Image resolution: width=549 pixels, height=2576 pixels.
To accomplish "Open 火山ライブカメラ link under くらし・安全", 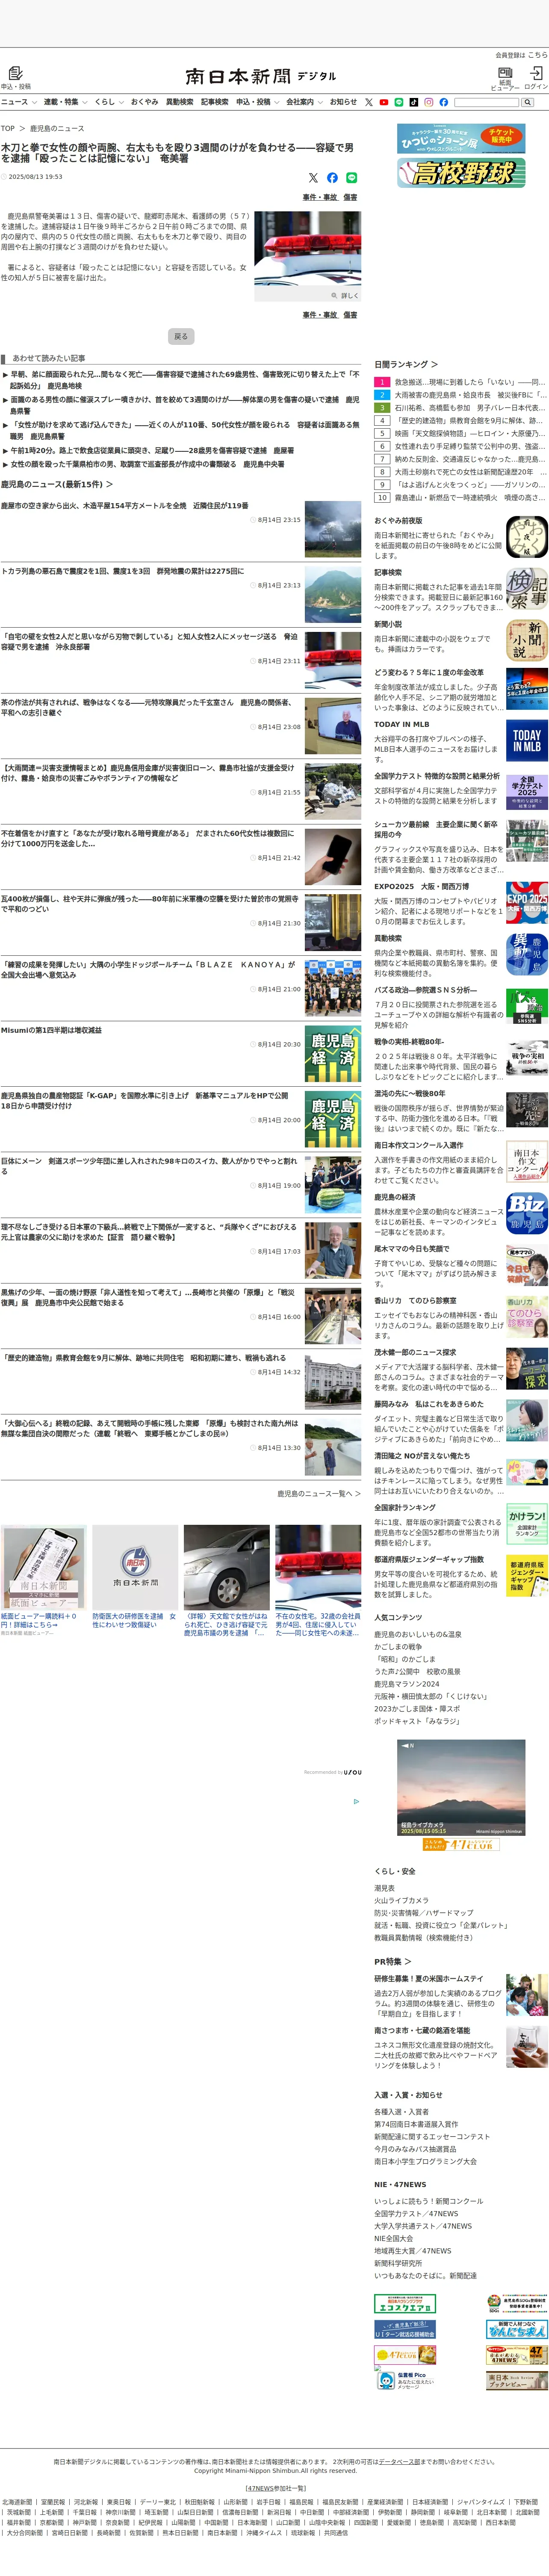I will pyautogui.click(x=401, y=1900).
